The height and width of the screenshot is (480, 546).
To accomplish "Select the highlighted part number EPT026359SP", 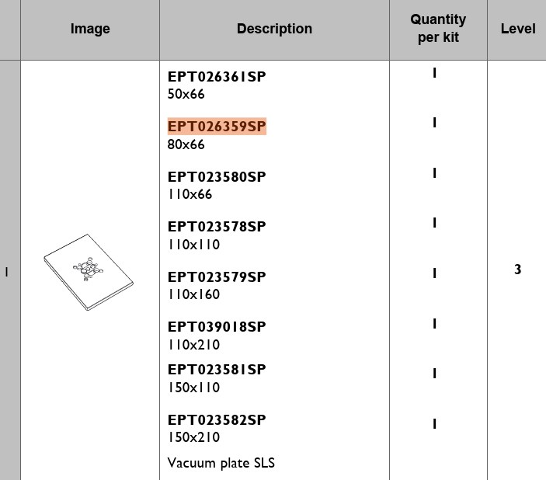I will (217, 127).
